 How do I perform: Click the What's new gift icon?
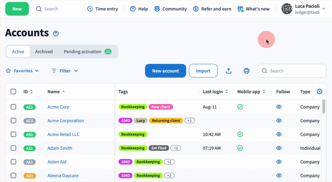click(240, 9)
